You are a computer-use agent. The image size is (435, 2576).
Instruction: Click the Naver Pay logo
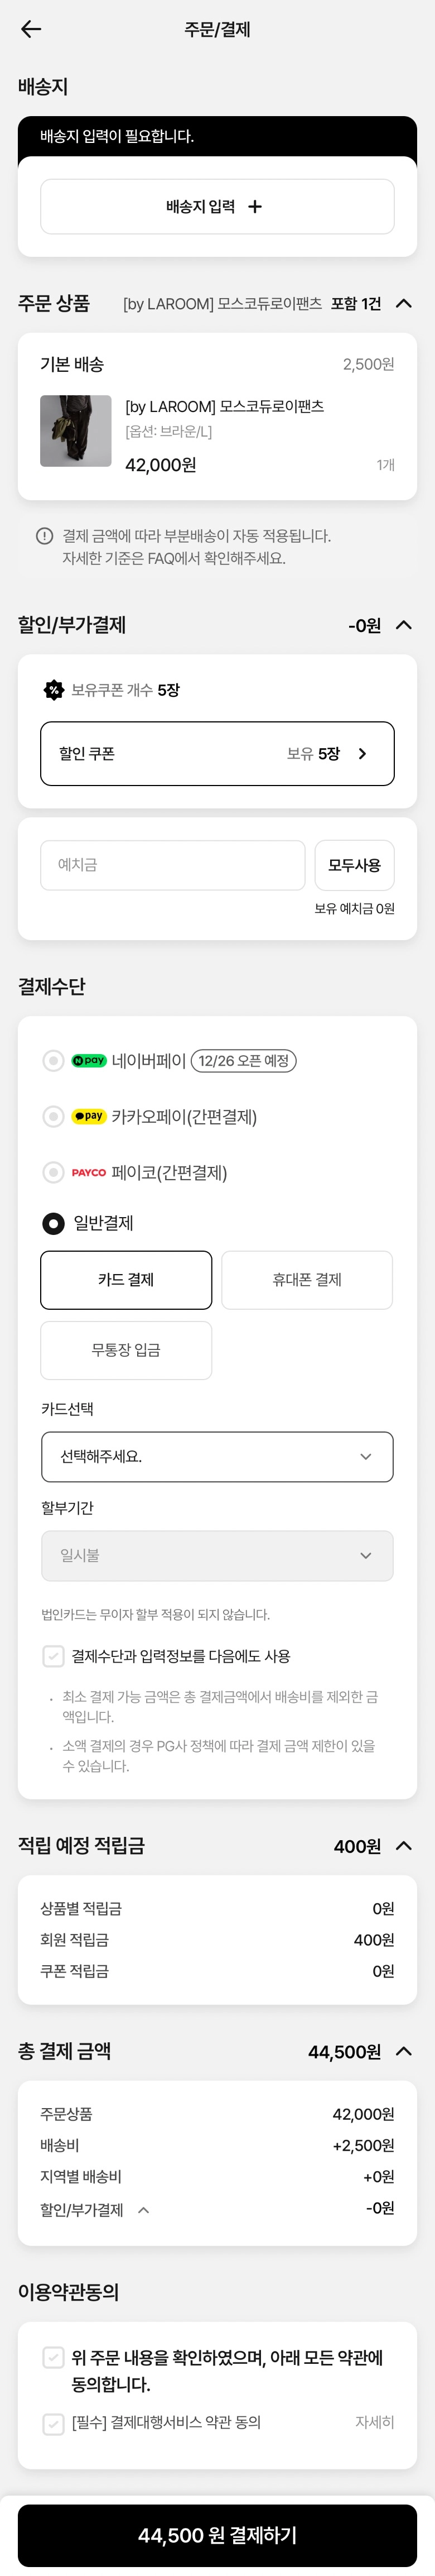point(89,1061)
